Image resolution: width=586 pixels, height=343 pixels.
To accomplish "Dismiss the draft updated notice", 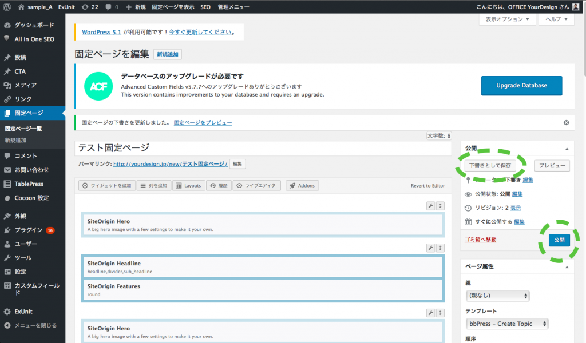I will 566,122.
